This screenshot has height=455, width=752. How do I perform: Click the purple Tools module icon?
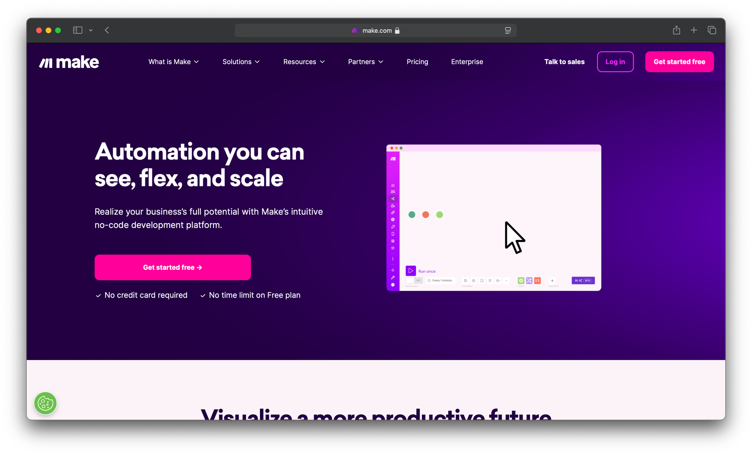(x=529, y=281)
